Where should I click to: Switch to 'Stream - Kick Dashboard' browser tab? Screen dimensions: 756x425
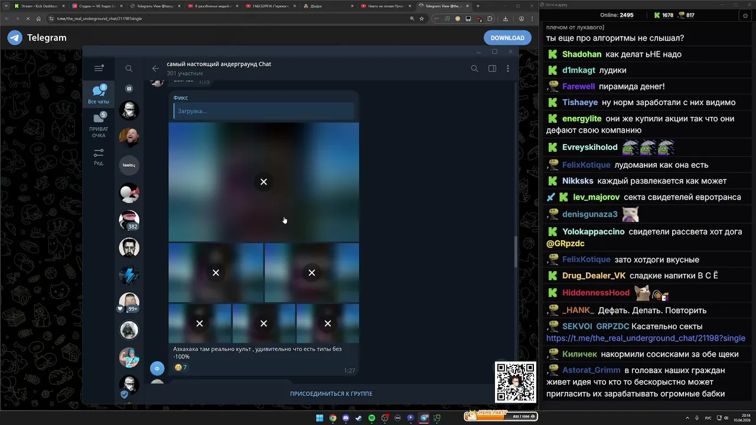click(38, 6)
